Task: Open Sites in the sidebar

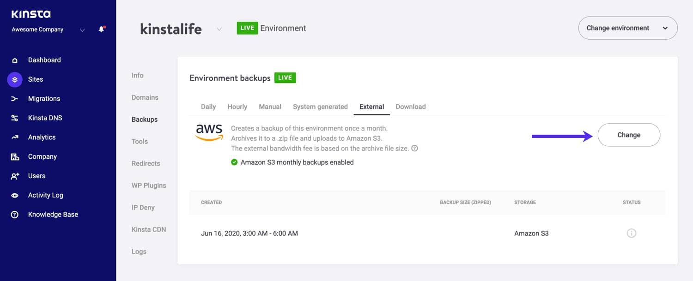Action: (x=36, y=79)
